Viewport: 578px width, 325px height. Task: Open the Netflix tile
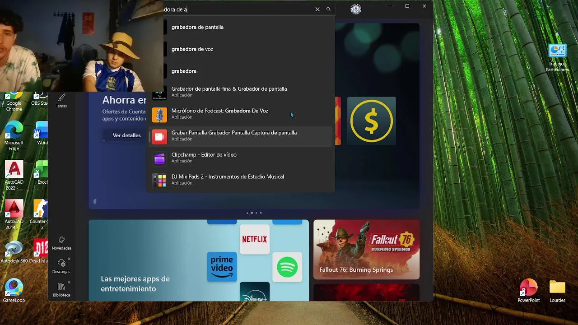point(255,239)
